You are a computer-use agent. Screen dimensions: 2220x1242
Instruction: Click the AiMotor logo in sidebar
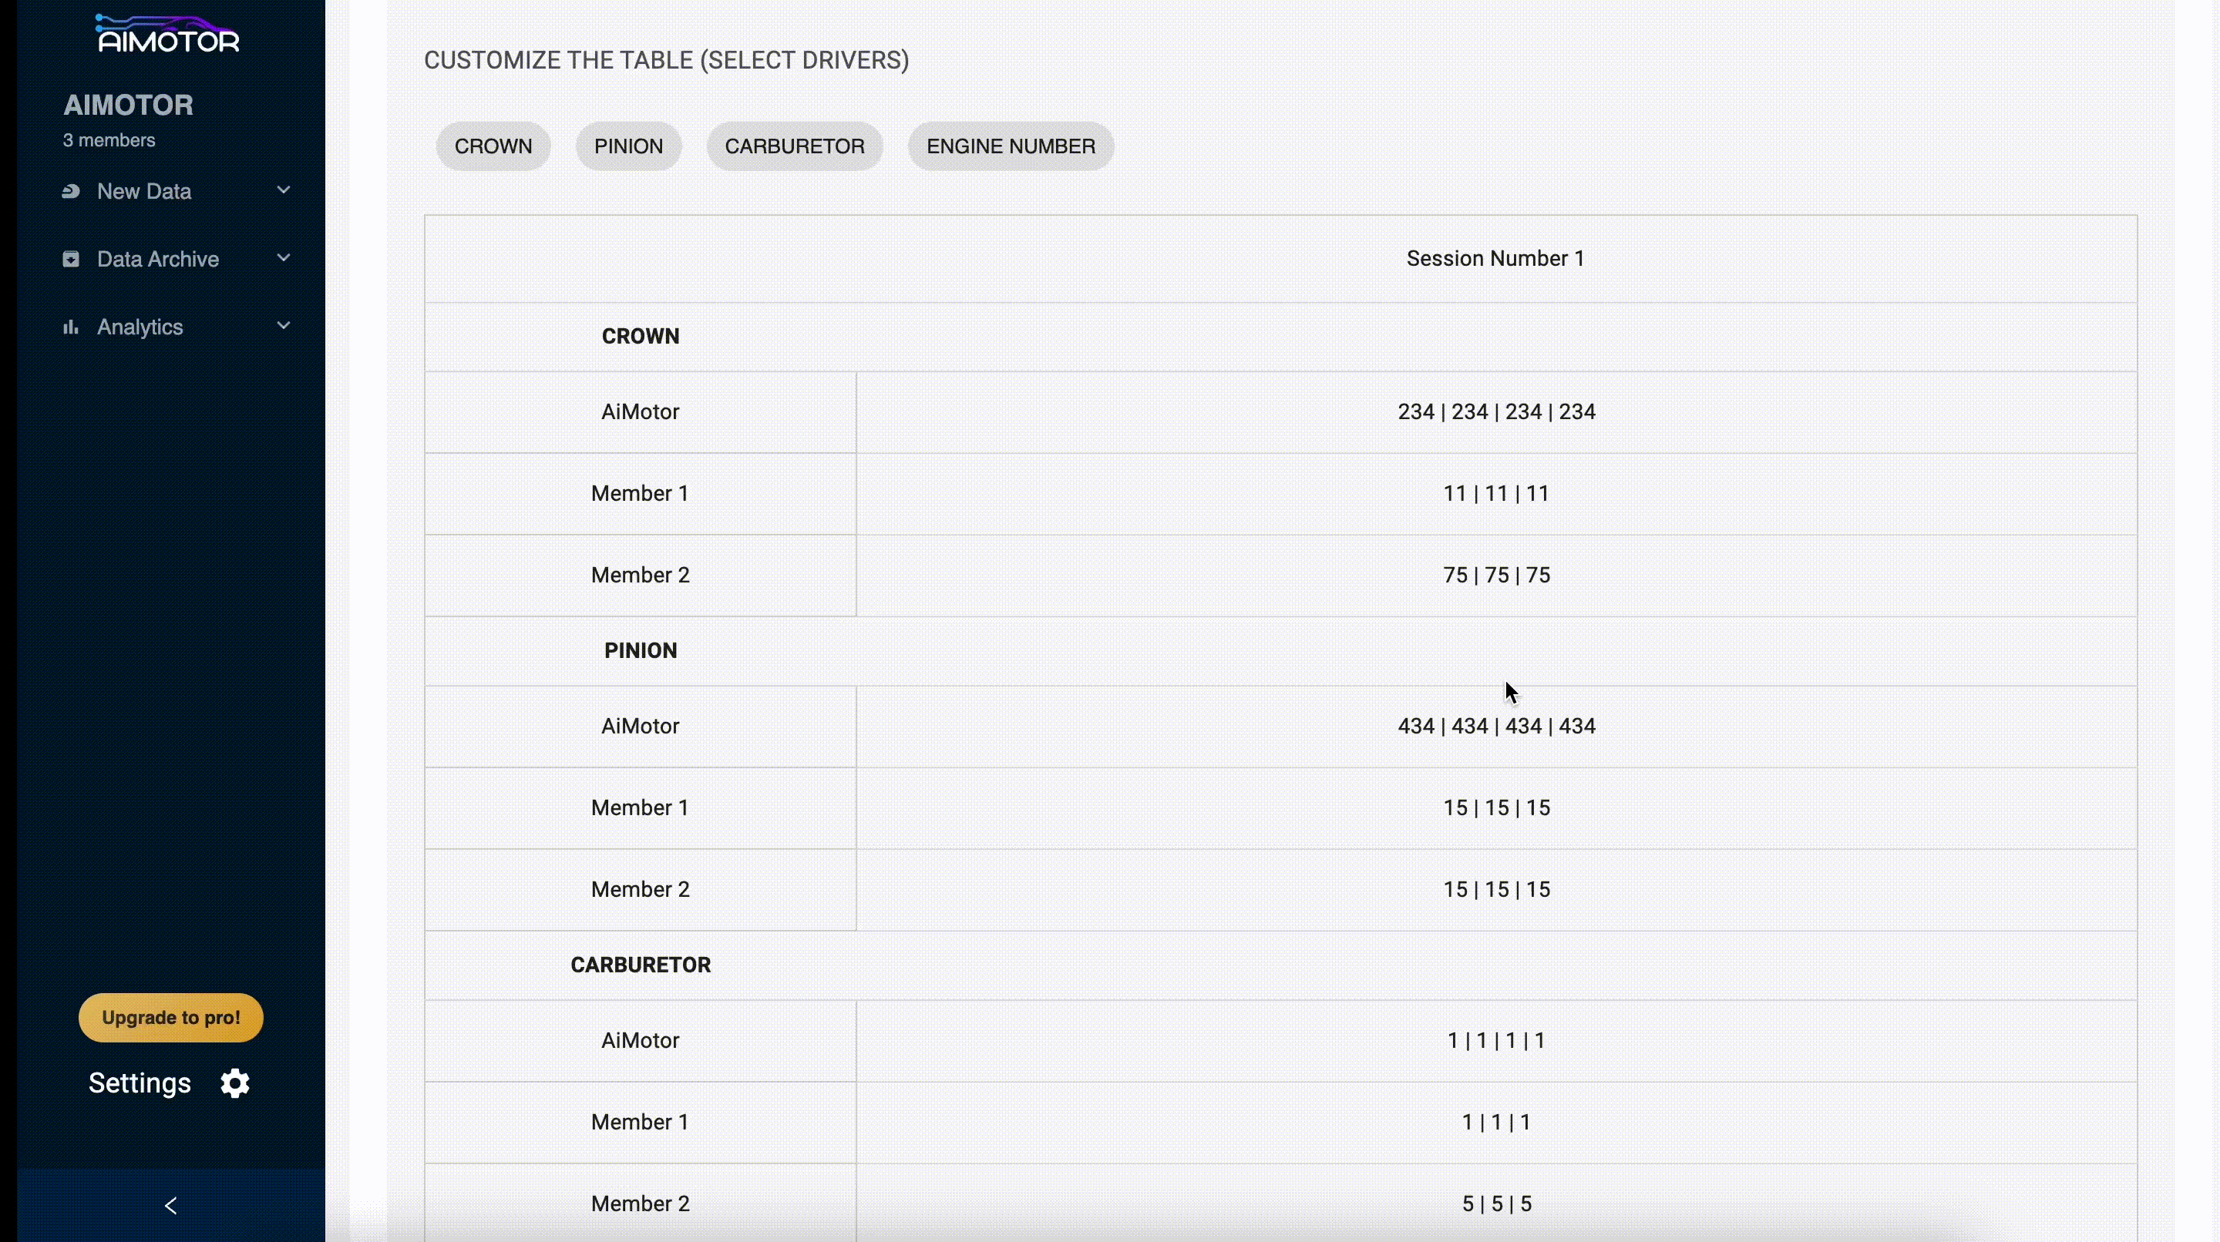[x=168, y=35]
